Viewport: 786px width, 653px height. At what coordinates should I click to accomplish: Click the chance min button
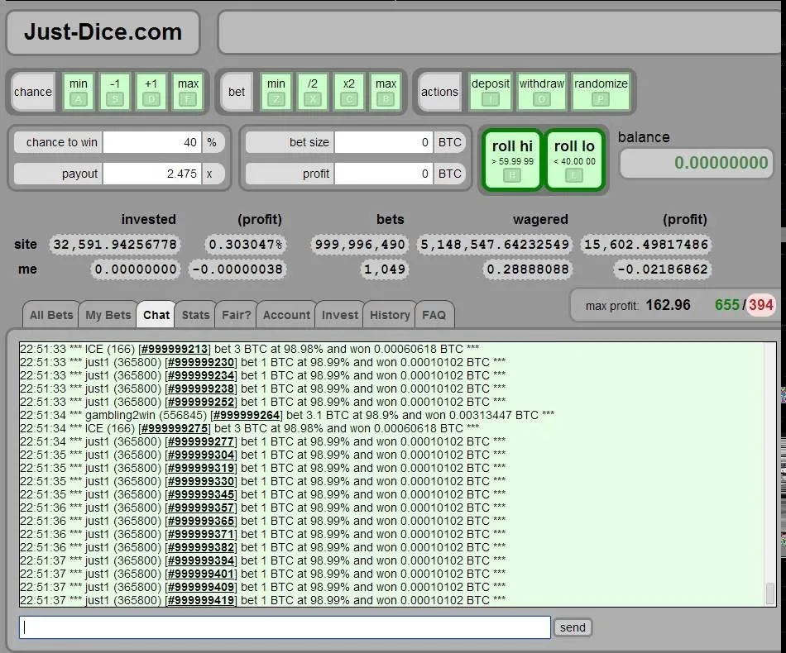point(79,91)
